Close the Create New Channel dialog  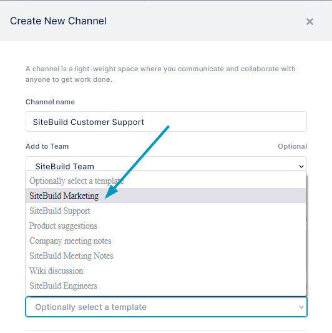[310, 21]
